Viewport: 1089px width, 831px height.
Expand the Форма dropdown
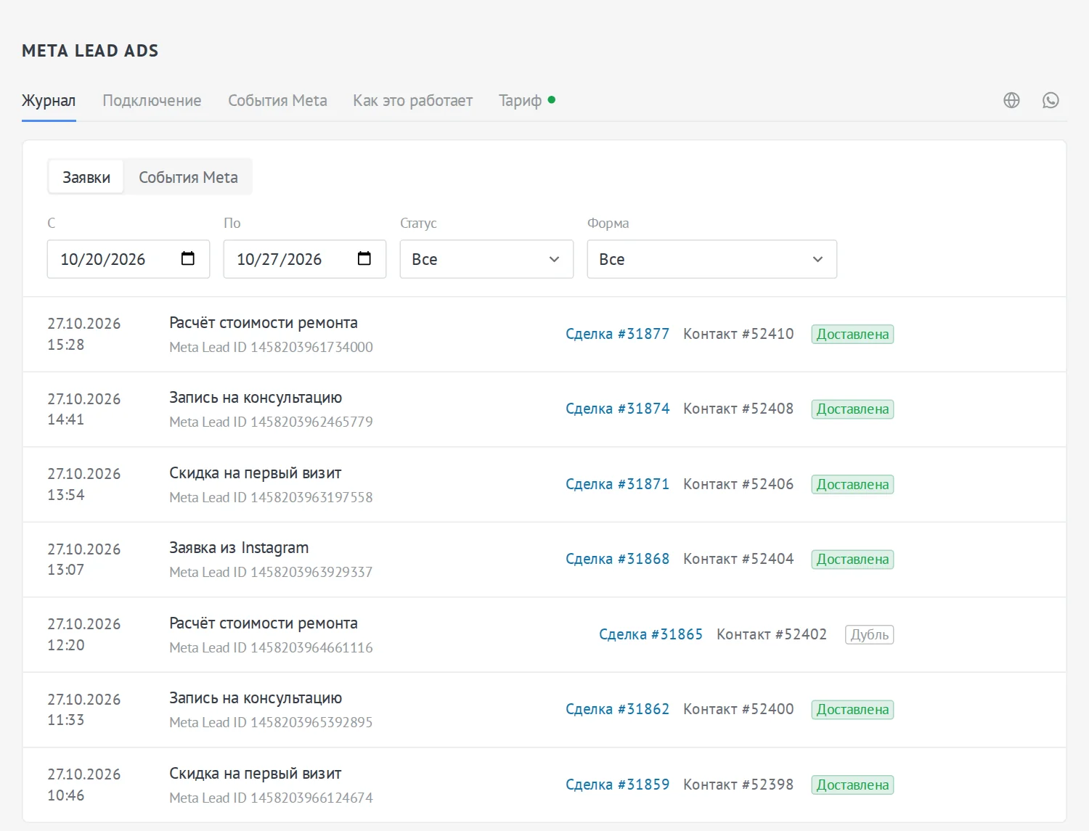(x=711, y=259)
